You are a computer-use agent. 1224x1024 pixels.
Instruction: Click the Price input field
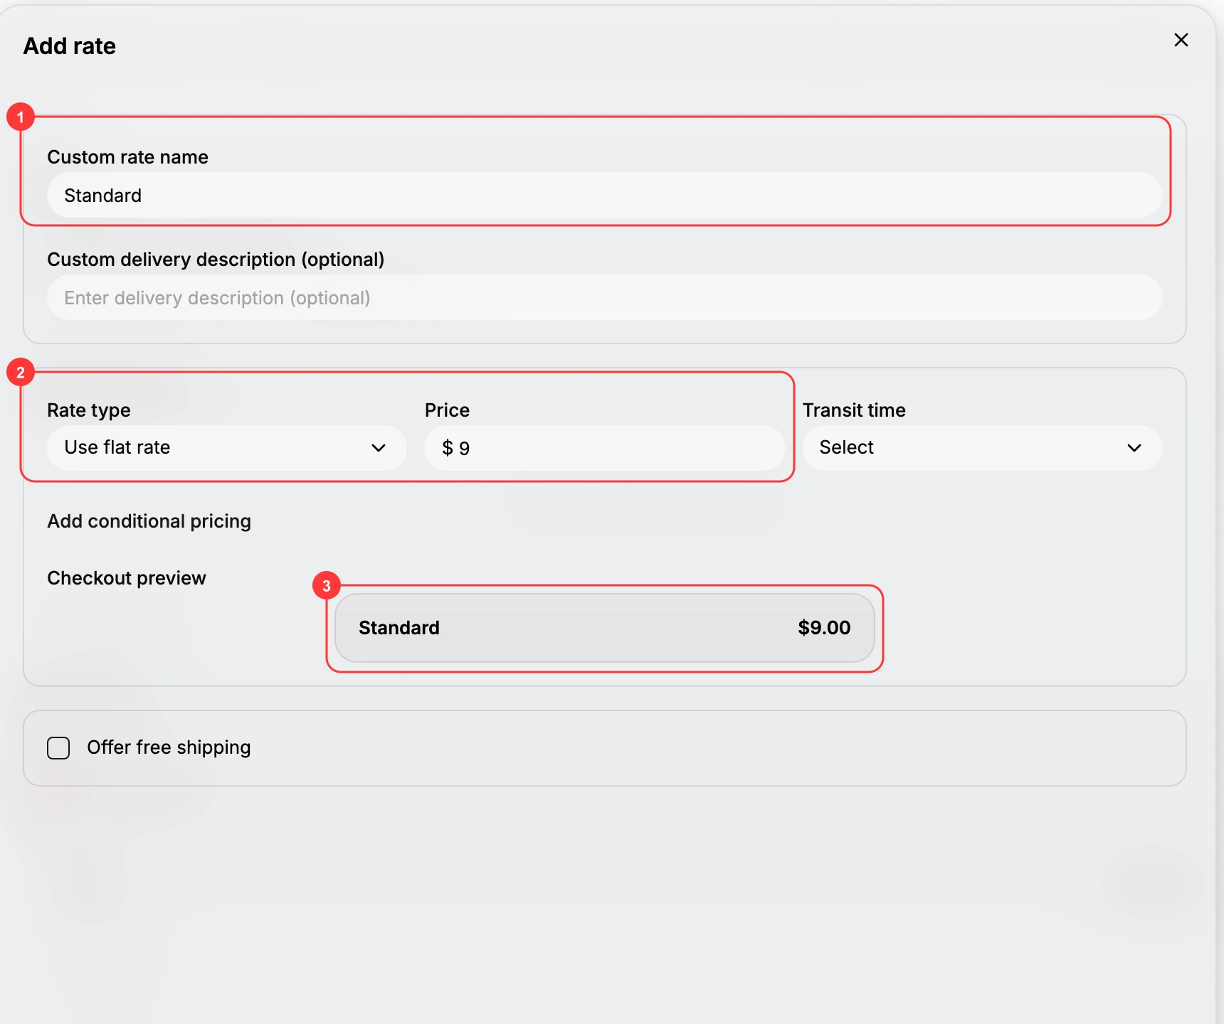click(x=604, y=447)
